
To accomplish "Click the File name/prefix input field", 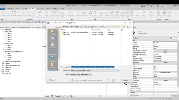I will (95, 67).
